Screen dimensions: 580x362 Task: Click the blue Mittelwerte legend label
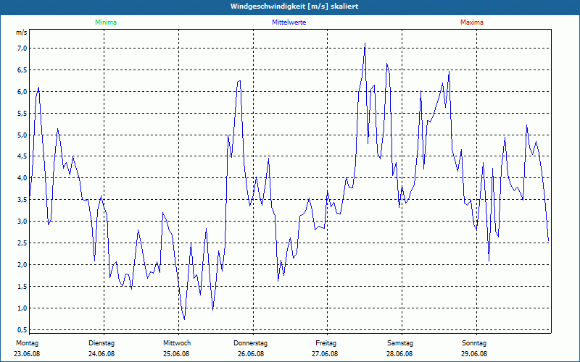(x=289, y=22)
